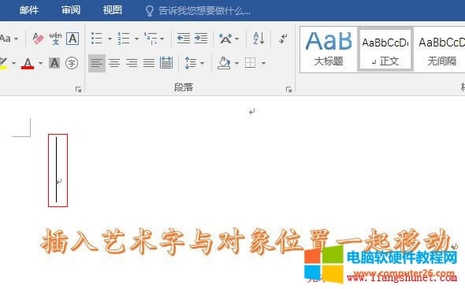Toggle Show/Hide paragraph marks icon
Screen dimensions: 465x289
[283, 39]
